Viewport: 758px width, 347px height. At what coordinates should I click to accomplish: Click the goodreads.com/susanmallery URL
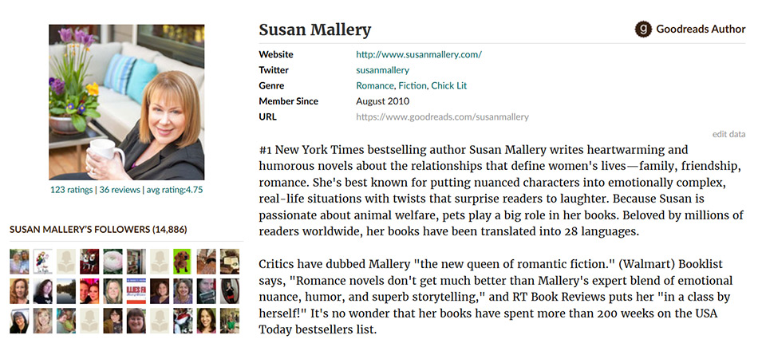442,116
